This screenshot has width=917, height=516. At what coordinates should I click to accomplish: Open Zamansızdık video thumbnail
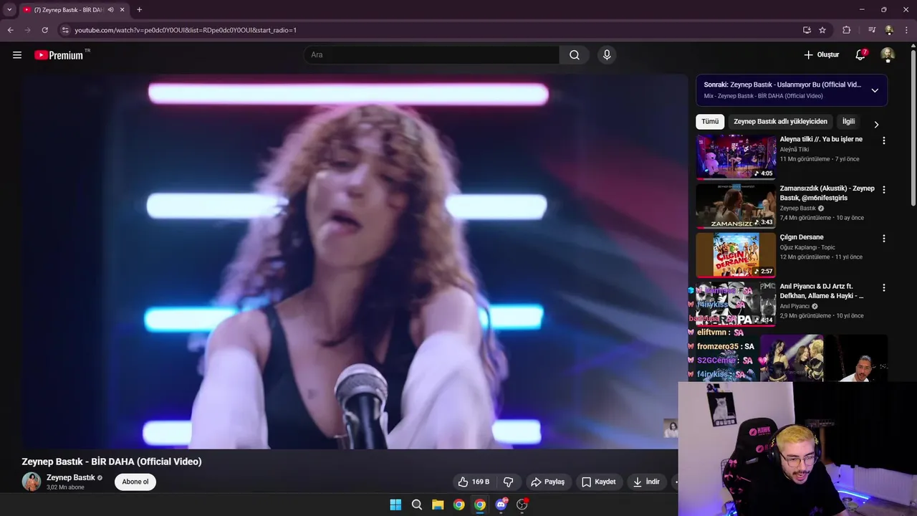[736, 206]
